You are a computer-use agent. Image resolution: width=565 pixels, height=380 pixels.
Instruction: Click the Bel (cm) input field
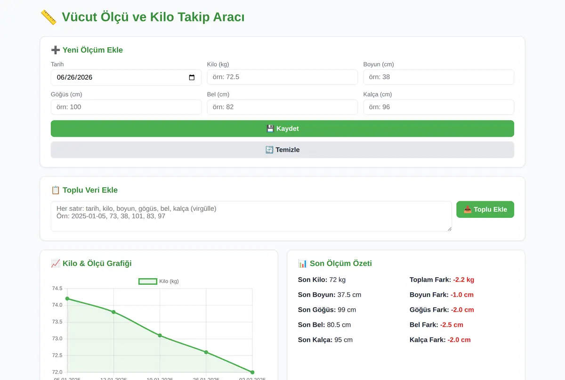(x=282, y=107)
